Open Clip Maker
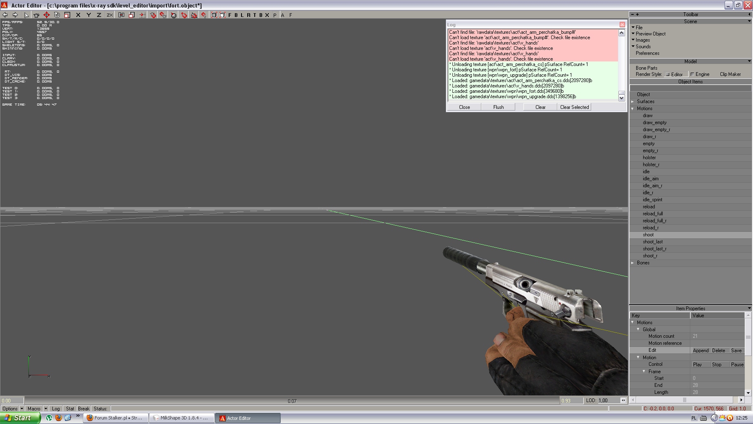753x424 pixels. click(730, 74)
